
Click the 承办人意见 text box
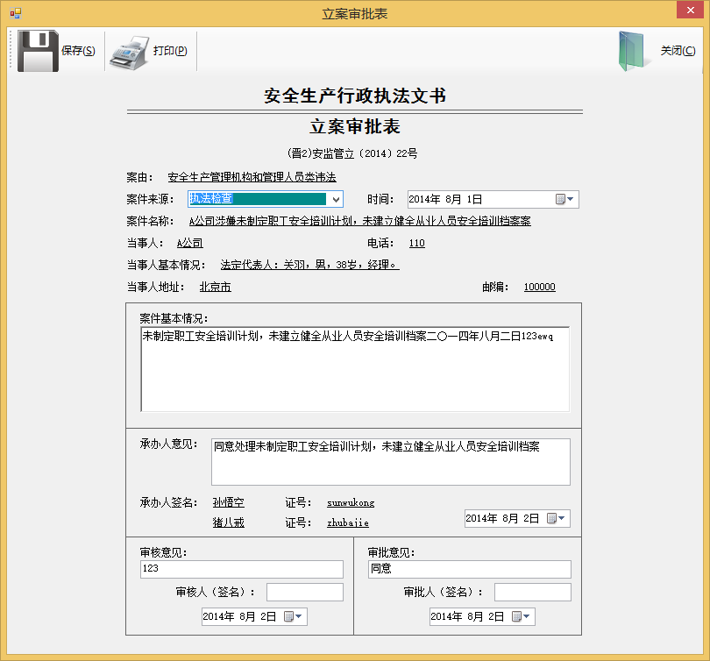(x=390, y=462)
